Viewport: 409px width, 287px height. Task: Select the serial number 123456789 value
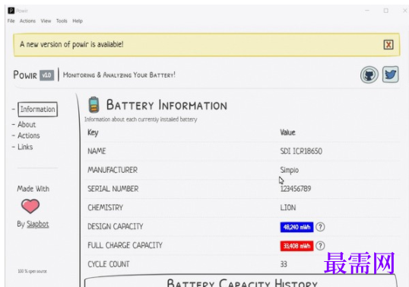click(x=296, y=189)
